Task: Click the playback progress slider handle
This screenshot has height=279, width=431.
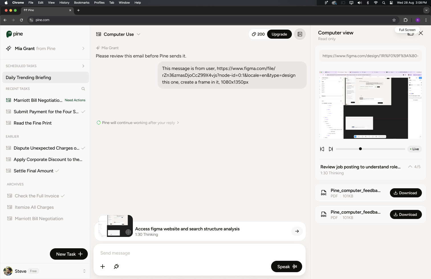Action: [x=360, y=149]
